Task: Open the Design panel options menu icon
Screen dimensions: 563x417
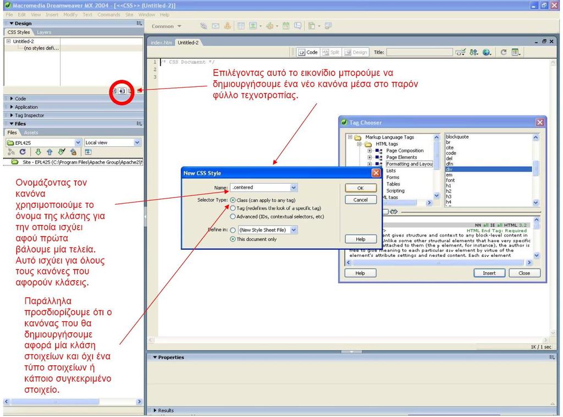Action: (x=139, y=23)
